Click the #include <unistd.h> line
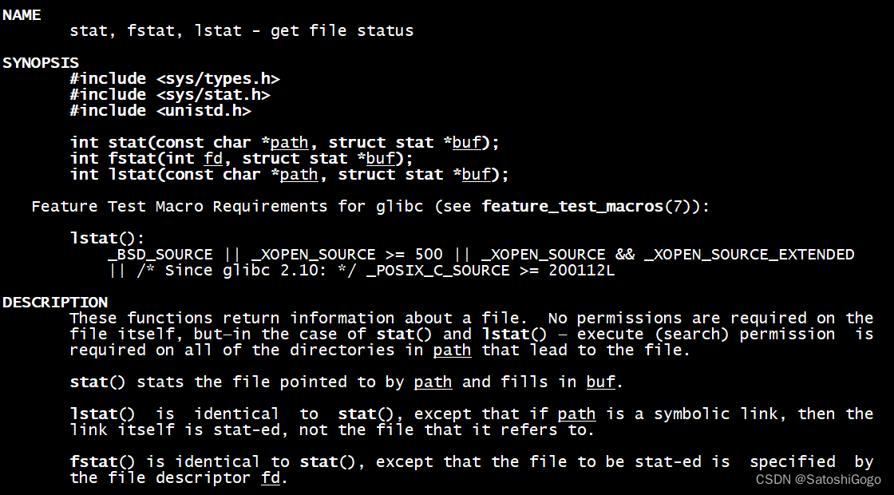894x495 pixels. [x=160, y=111]
